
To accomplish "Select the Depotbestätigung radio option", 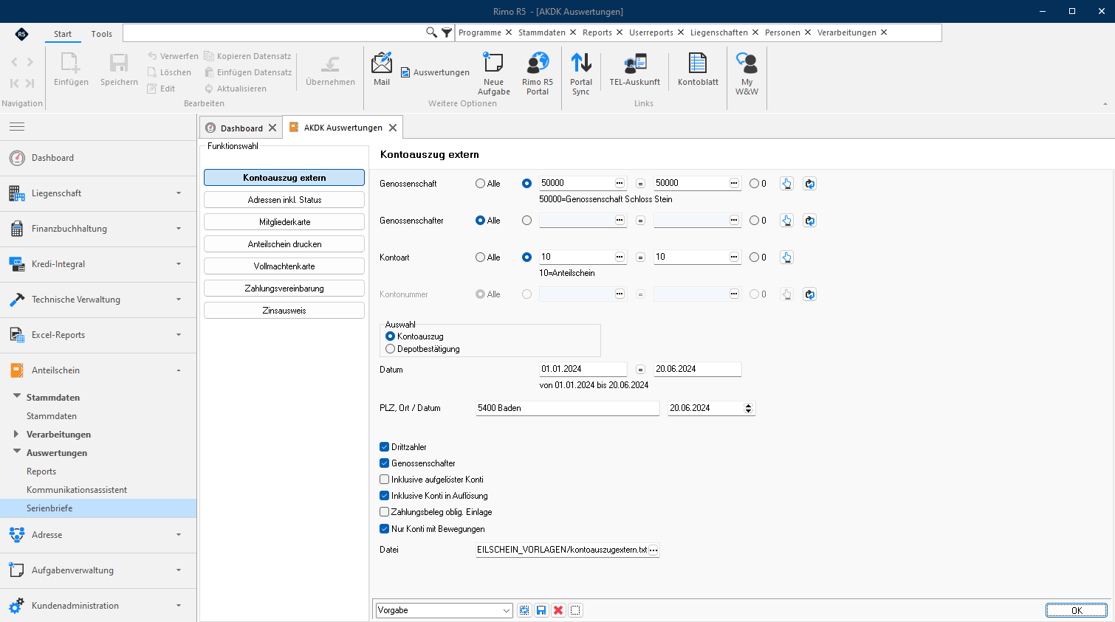I will click(x=391, y=349).
